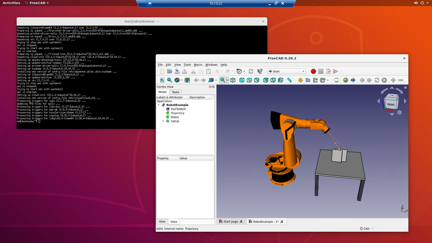This screenshot has width=432, height=243.
Task: Click the volume icon in system tray
Action: (416, 3)
